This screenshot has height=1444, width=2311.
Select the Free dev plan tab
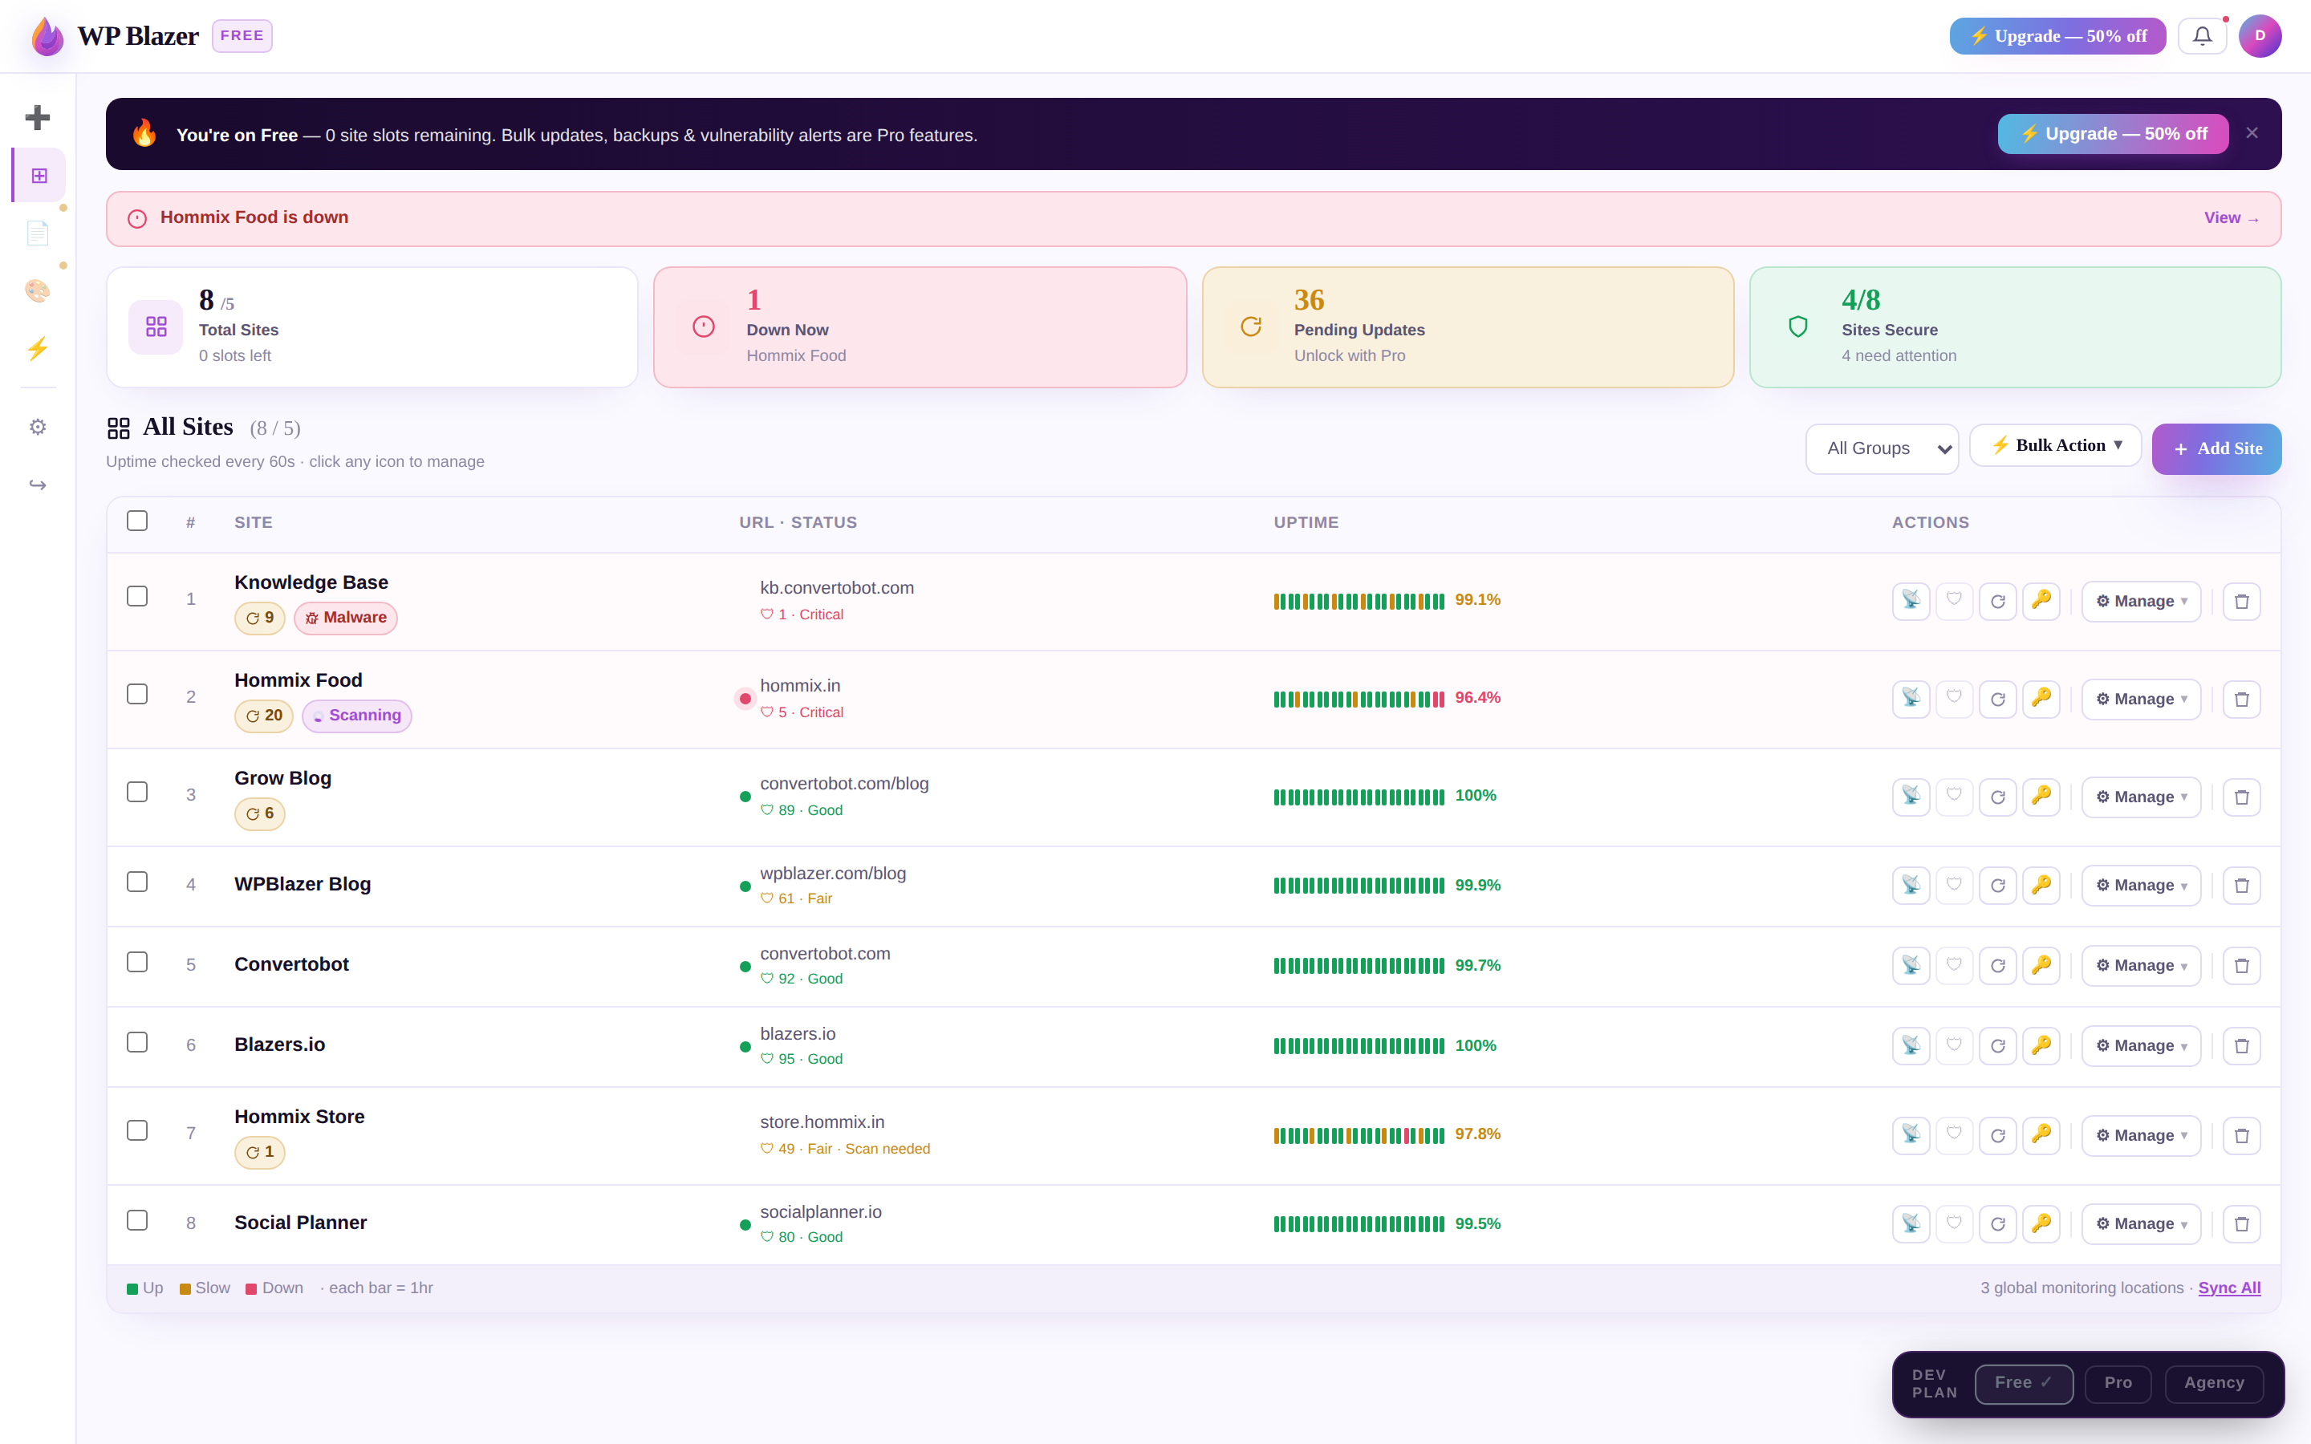[x=2024, y=1383]
